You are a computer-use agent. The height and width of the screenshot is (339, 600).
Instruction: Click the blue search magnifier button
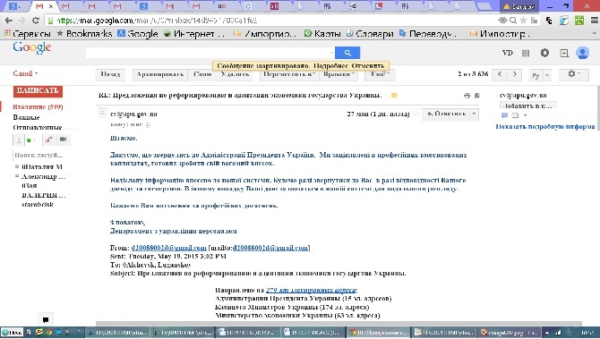tap(347, 53)
